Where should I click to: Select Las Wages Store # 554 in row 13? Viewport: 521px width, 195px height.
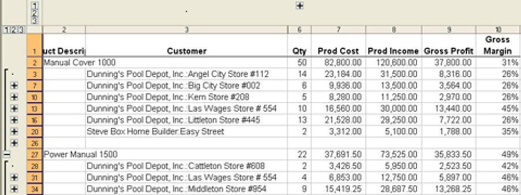pos(187,109)
